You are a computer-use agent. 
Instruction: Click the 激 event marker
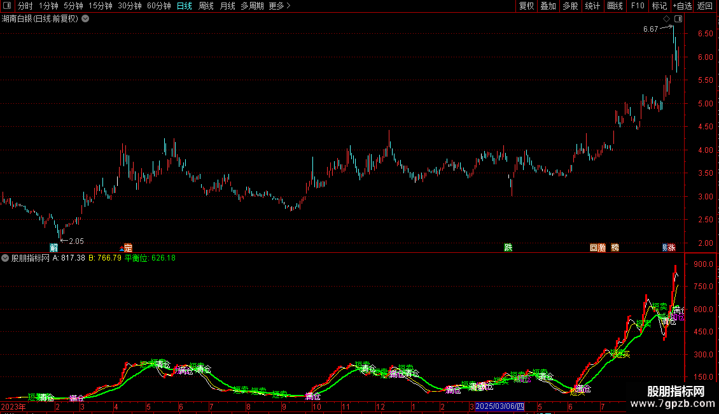(602, 248)
